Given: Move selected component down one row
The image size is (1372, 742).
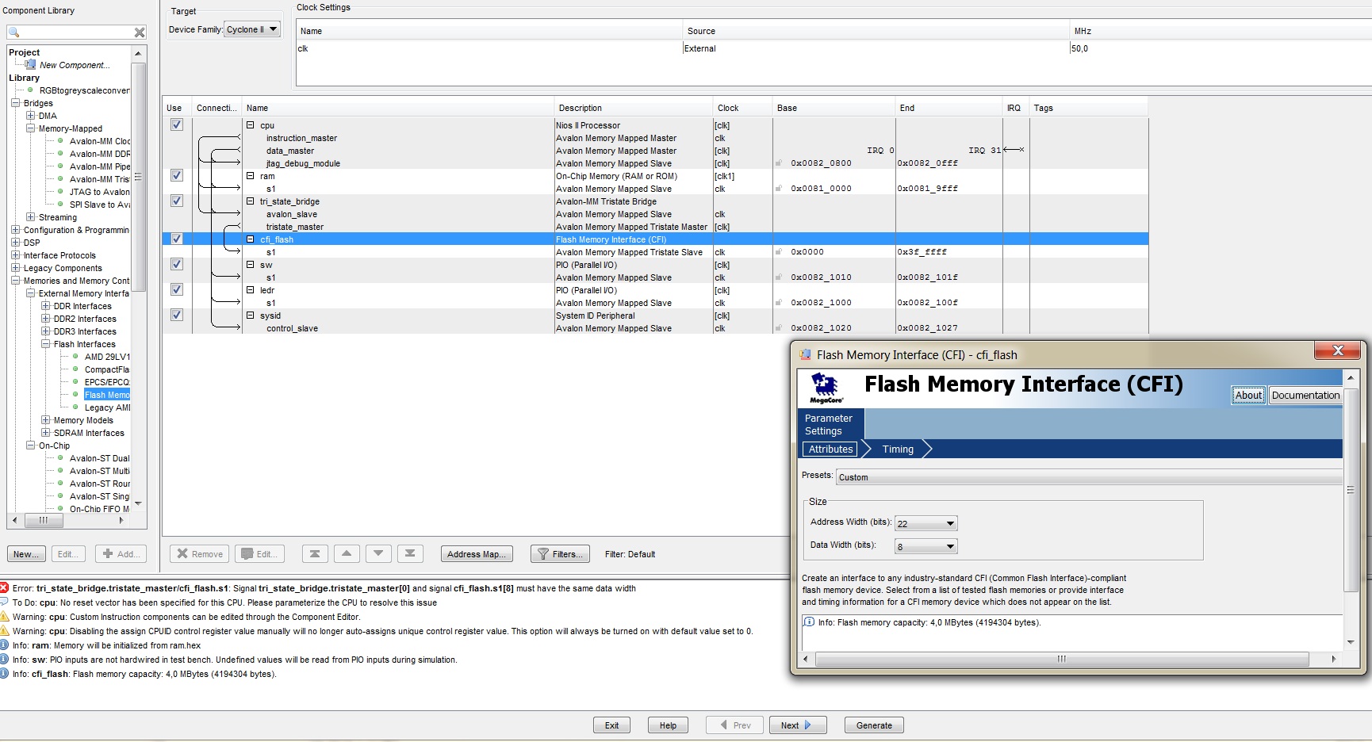Looking at the screenshot, I should (x=378, y=553).
